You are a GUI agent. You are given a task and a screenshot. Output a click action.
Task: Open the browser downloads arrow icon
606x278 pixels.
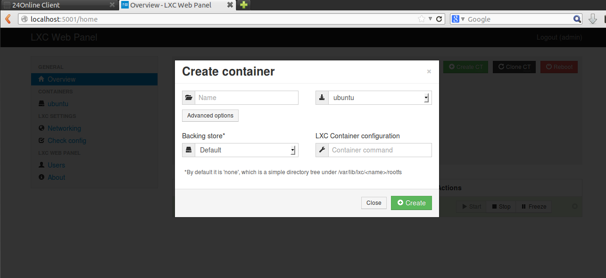[593, 19]
